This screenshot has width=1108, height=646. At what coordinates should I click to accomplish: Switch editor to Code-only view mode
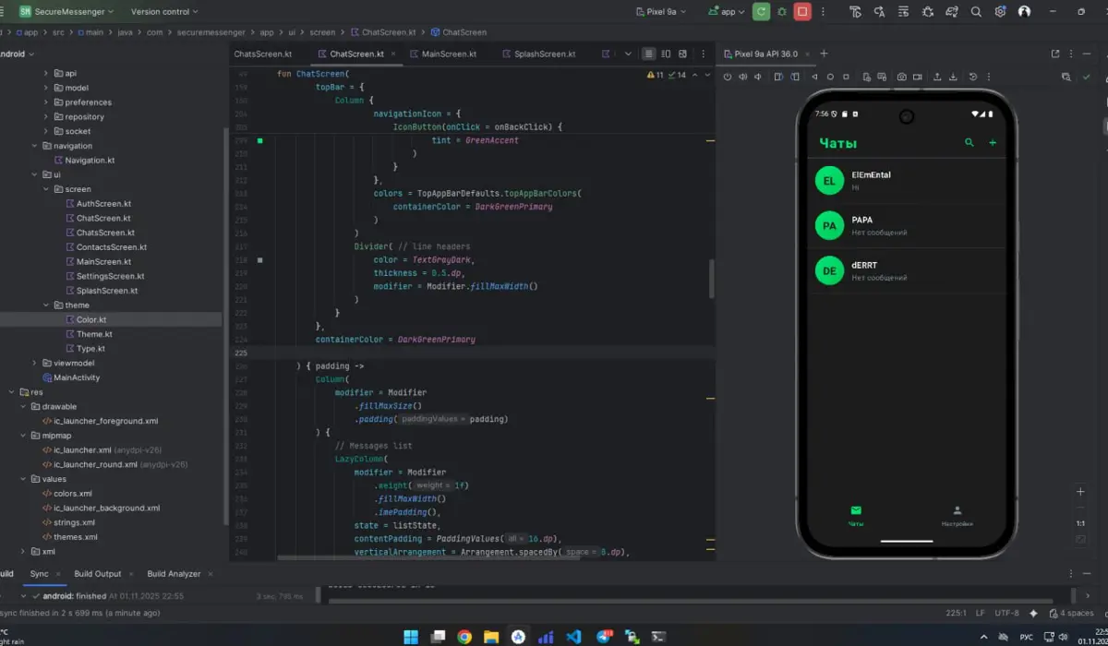point(649,54)
